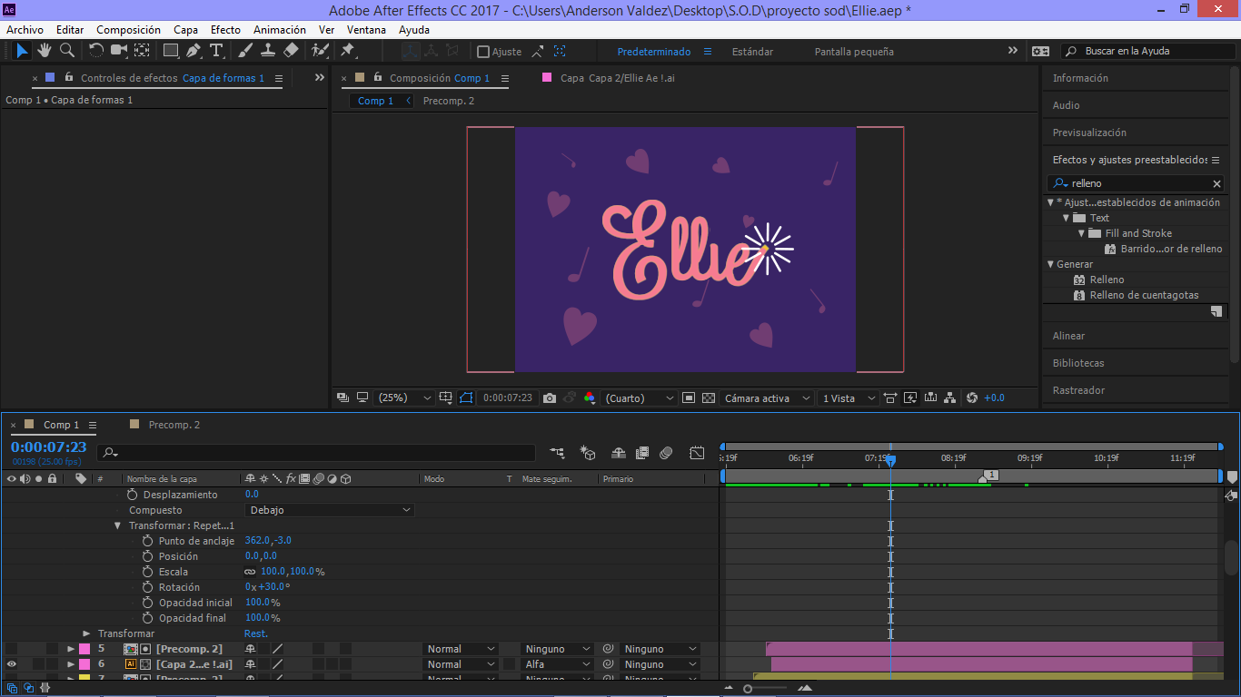Click the Fast Previews icon in viewer
Screen dimensions: 1241x697
tap(909, 398)
